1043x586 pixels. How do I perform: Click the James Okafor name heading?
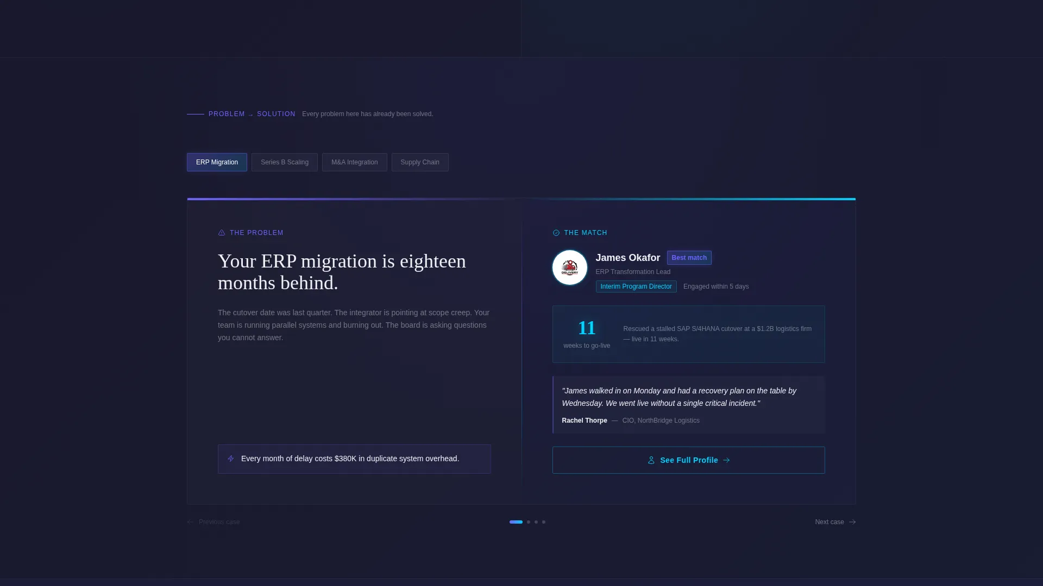coord(628,258)
